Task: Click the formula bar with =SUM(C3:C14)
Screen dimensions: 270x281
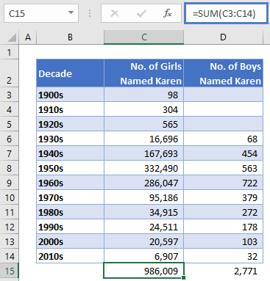Action: click(x=226, y=13)
